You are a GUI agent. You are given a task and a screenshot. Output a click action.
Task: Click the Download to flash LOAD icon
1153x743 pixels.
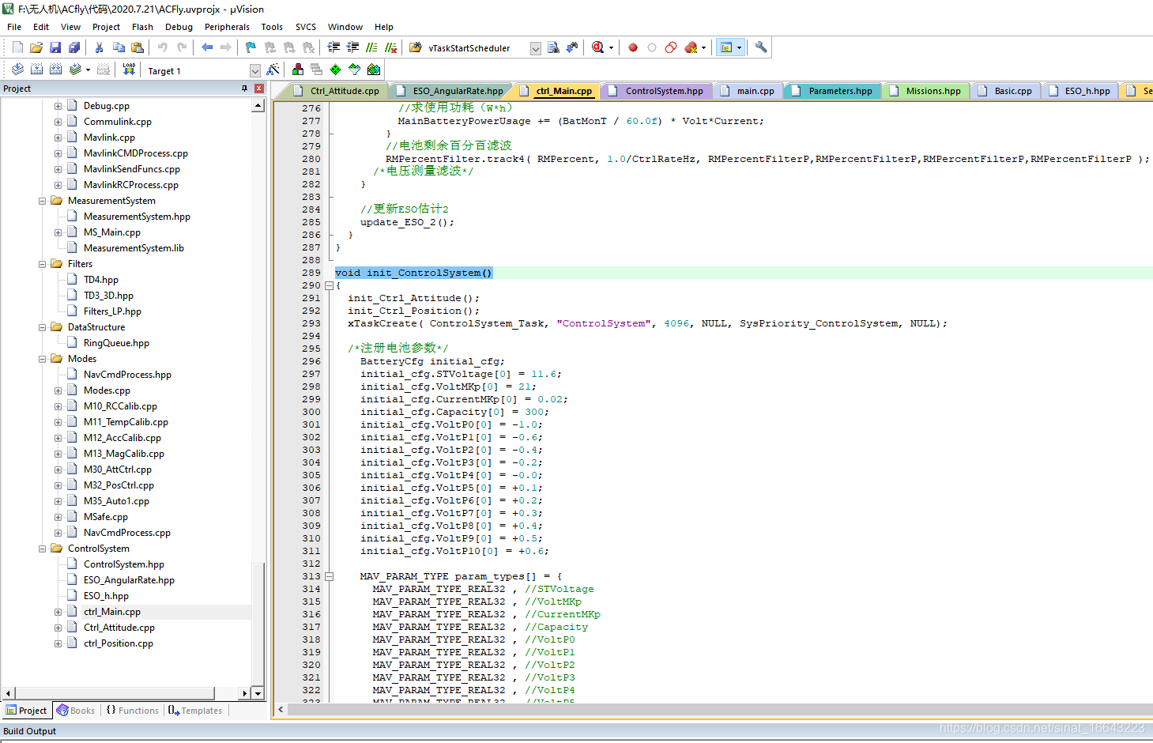[x=129, y=70]
